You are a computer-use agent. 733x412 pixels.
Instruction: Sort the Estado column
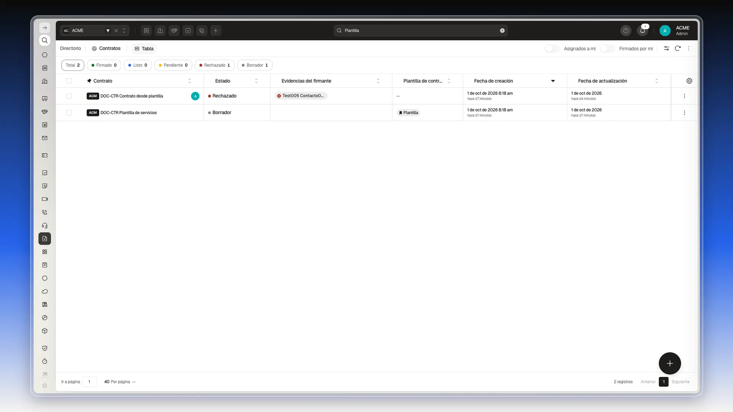[x=256, y=81]
